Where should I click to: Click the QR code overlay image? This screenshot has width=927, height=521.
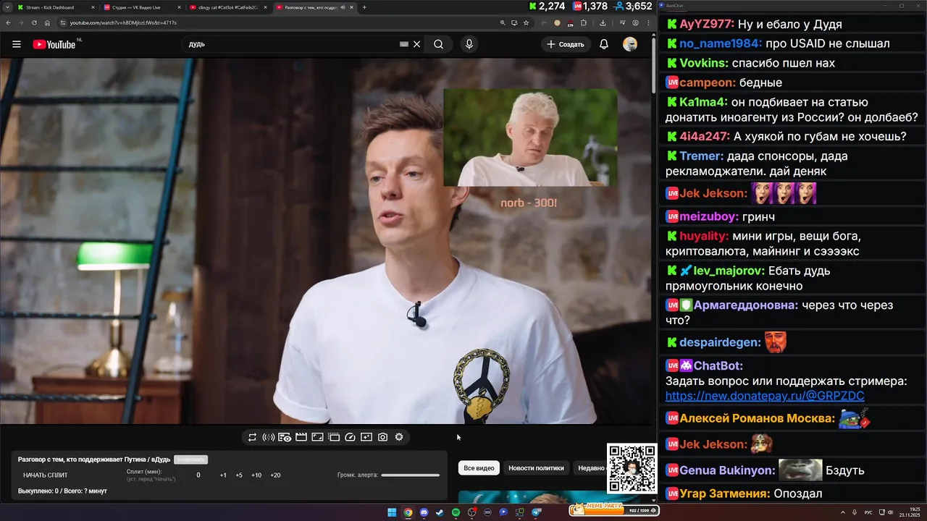(x=632, y=469)
